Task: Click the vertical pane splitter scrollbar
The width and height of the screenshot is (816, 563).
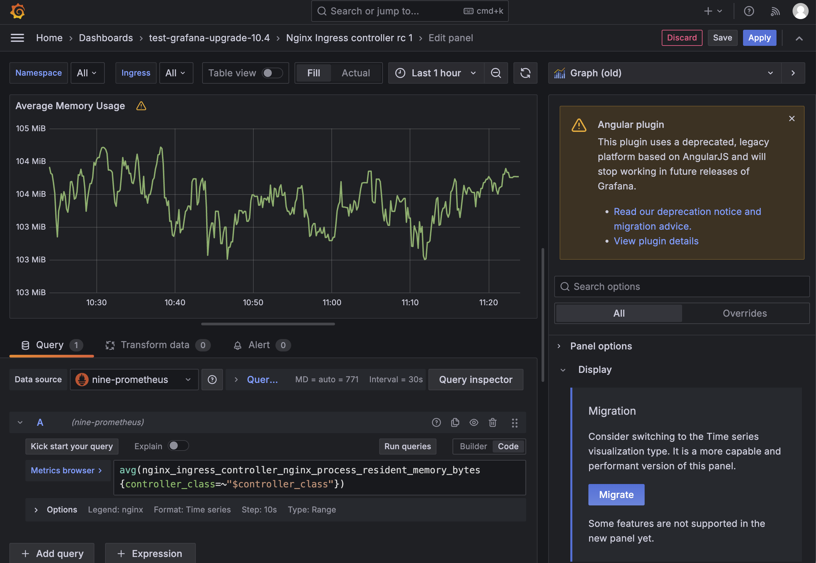Action: coord(543,315)
